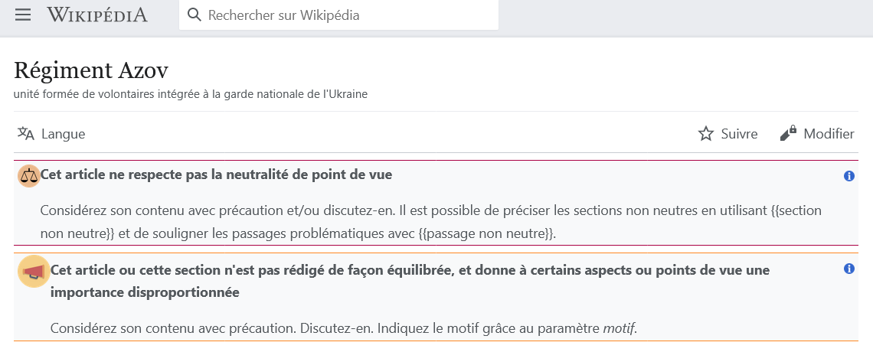Click the Wikipédia logo
The height and width of the screenshot is (352, 873).
(96, 15)
